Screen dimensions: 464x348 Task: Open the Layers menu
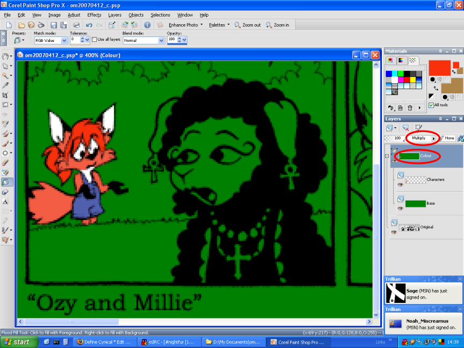(x=115, y=15)
